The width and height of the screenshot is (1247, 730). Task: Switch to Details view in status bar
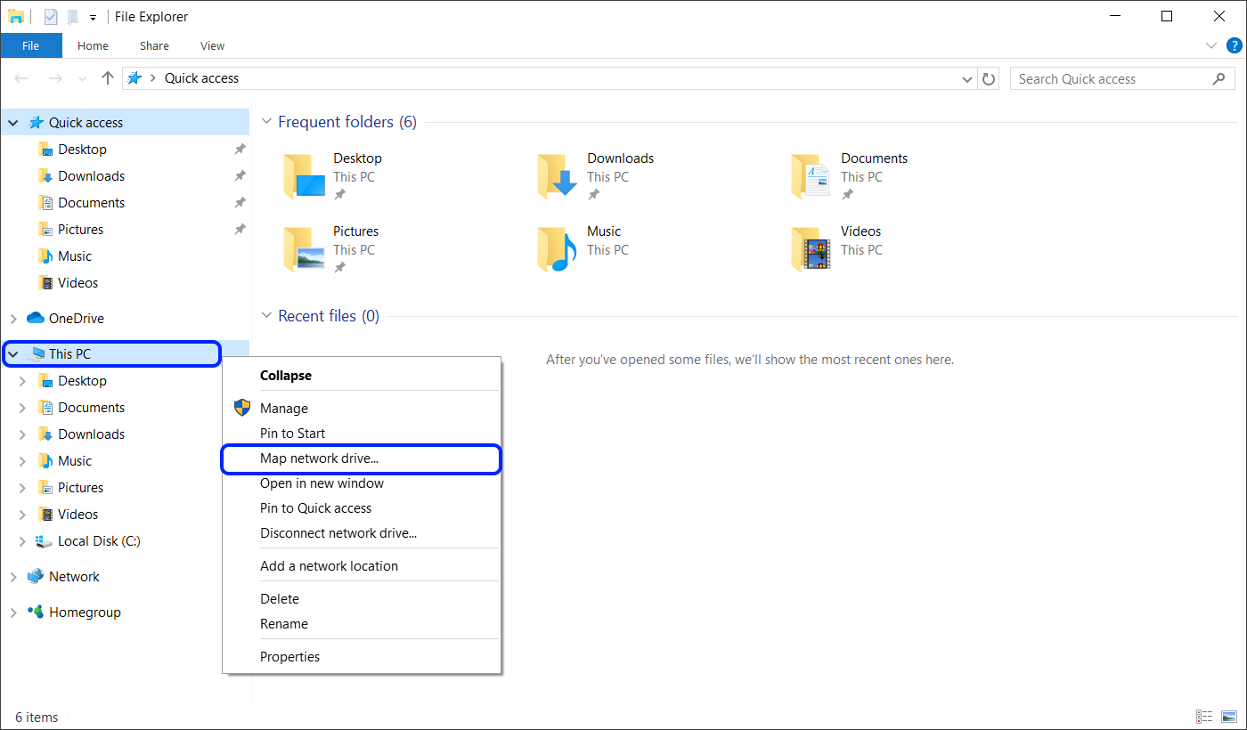pyautogui.click(x=1205, y=717)
